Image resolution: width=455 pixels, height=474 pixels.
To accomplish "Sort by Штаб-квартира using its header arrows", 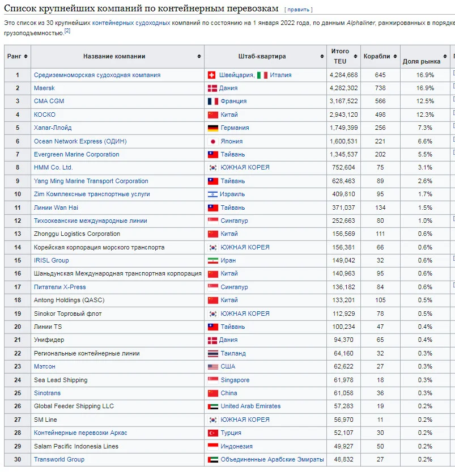I will [x=322, y=57].
